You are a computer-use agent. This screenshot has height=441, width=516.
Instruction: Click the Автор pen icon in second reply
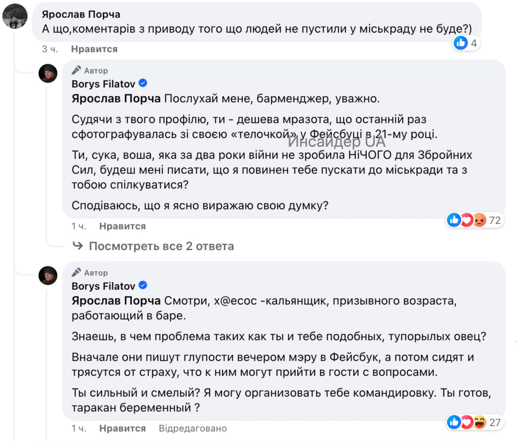(x=76, y=273)
